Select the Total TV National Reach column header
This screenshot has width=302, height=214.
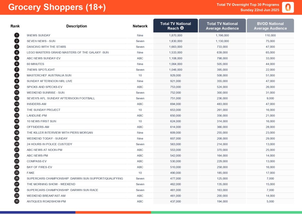click(175, 26)
